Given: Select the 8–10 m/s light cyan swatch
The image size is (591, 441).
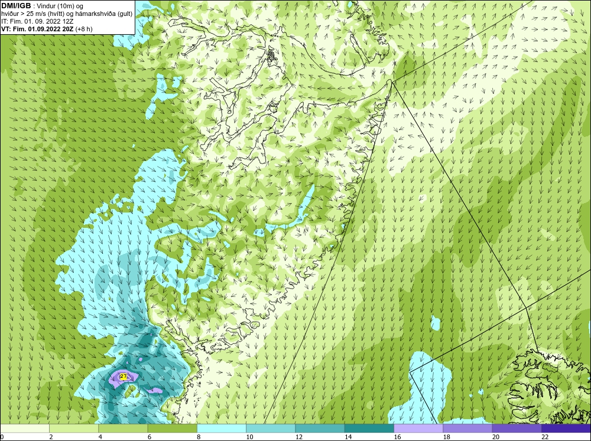Looking at the screenshot, I should pyautogui.click(x=222, y=429).
